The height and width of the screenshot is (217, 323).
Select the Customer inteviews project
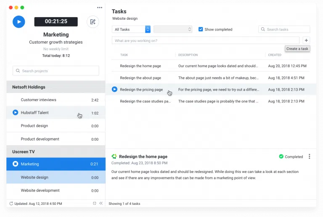(38, 100)
